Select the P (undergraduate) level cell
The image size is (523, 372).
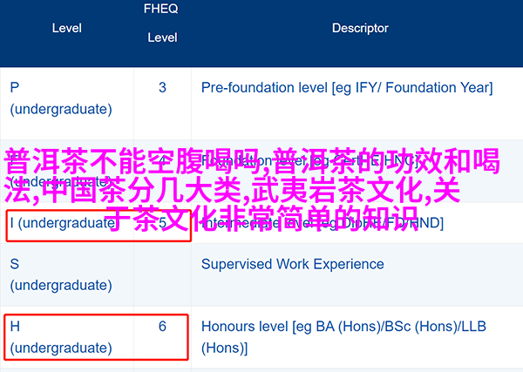(60, 98)
